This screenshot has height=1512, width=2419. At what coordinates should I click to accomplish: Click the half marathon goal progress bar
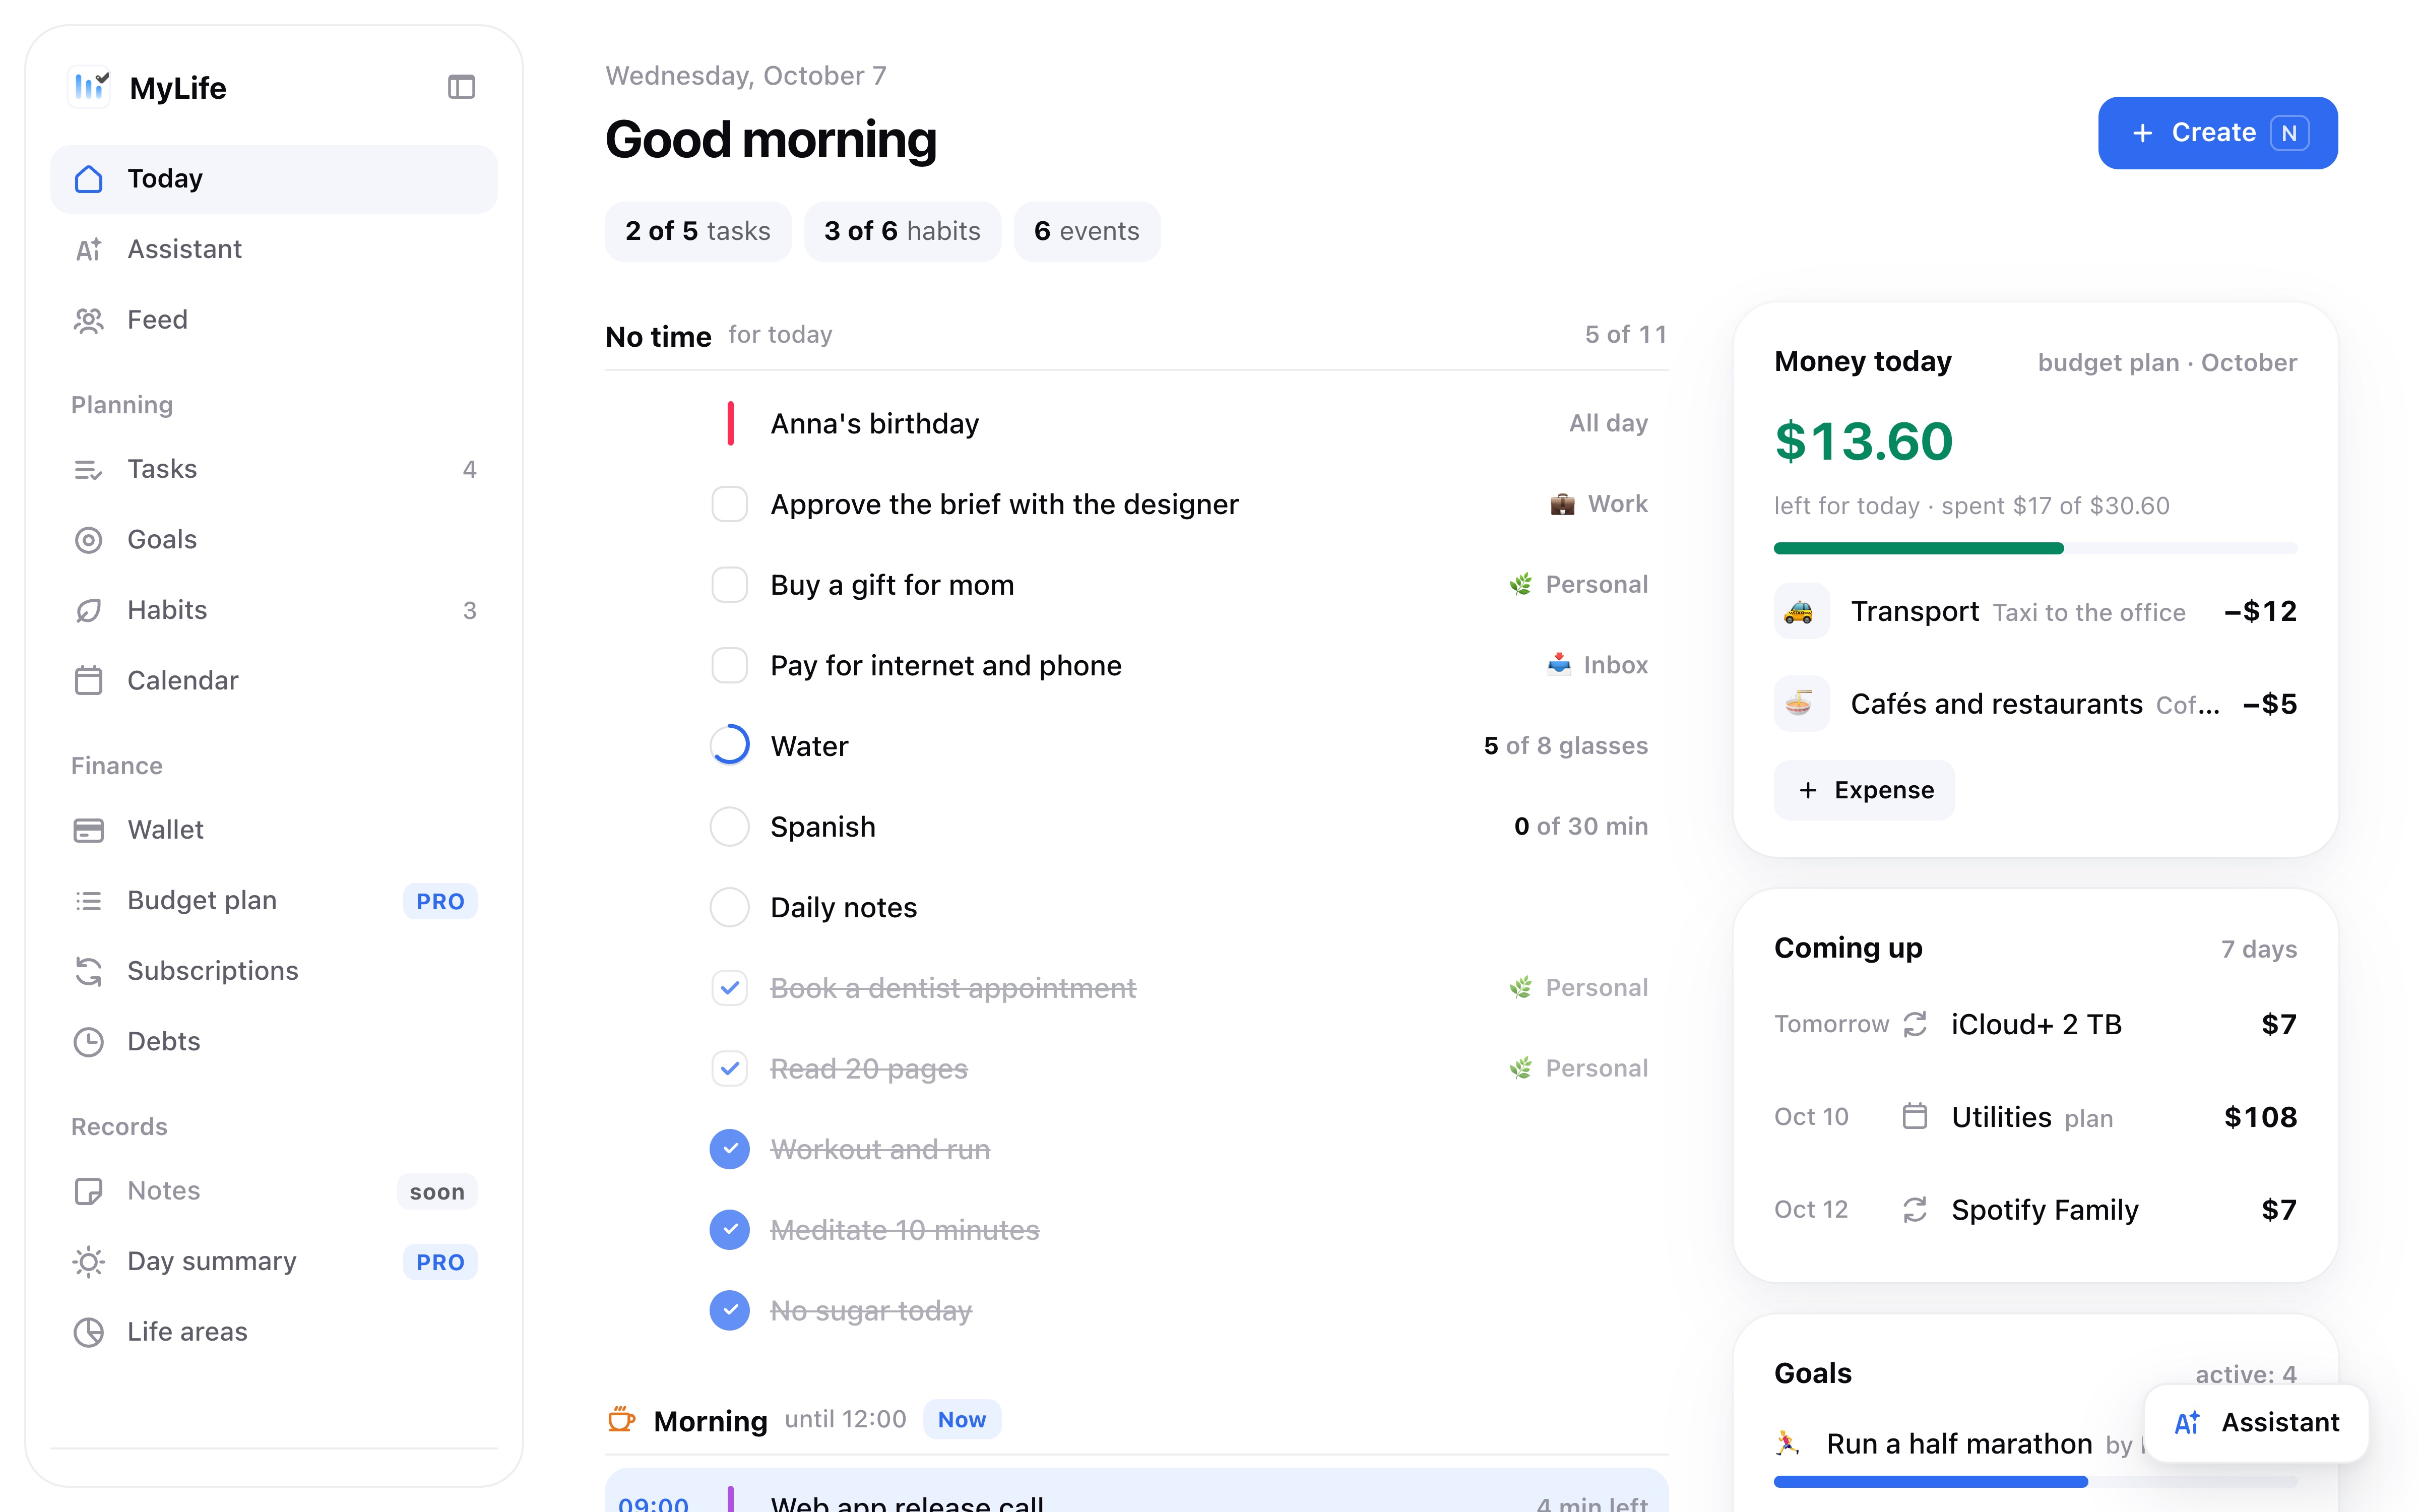coord(2035,1482)
